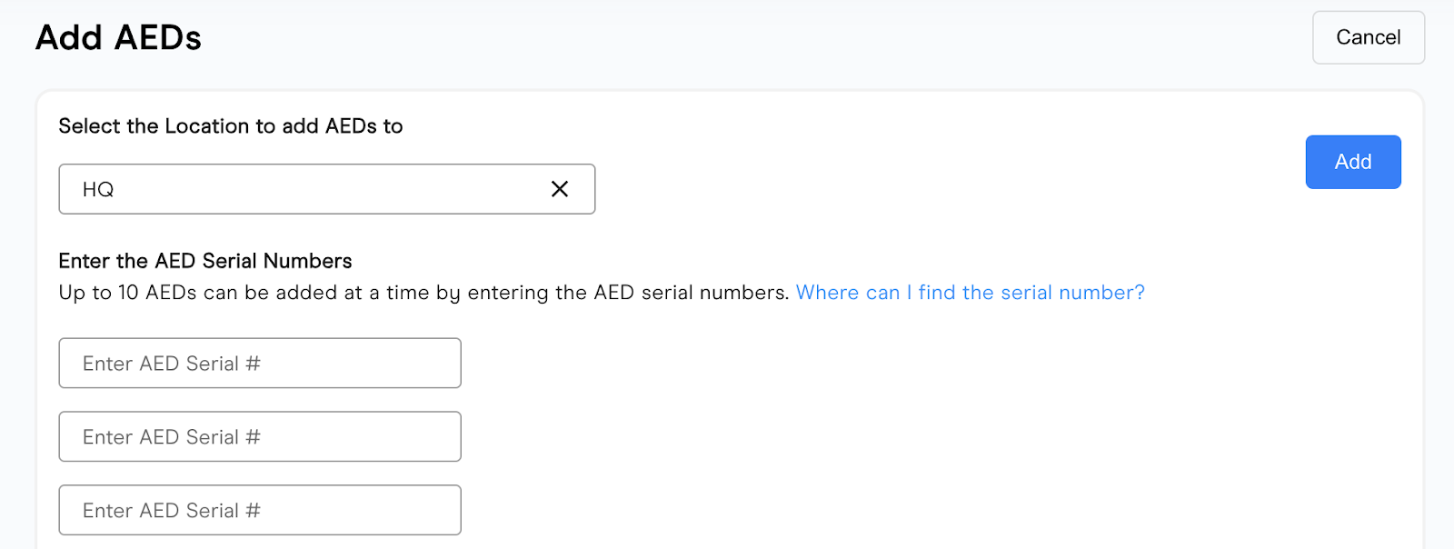Click the Select the Location label
This screenshot has width=1454, height=549.
coord(230,126)
